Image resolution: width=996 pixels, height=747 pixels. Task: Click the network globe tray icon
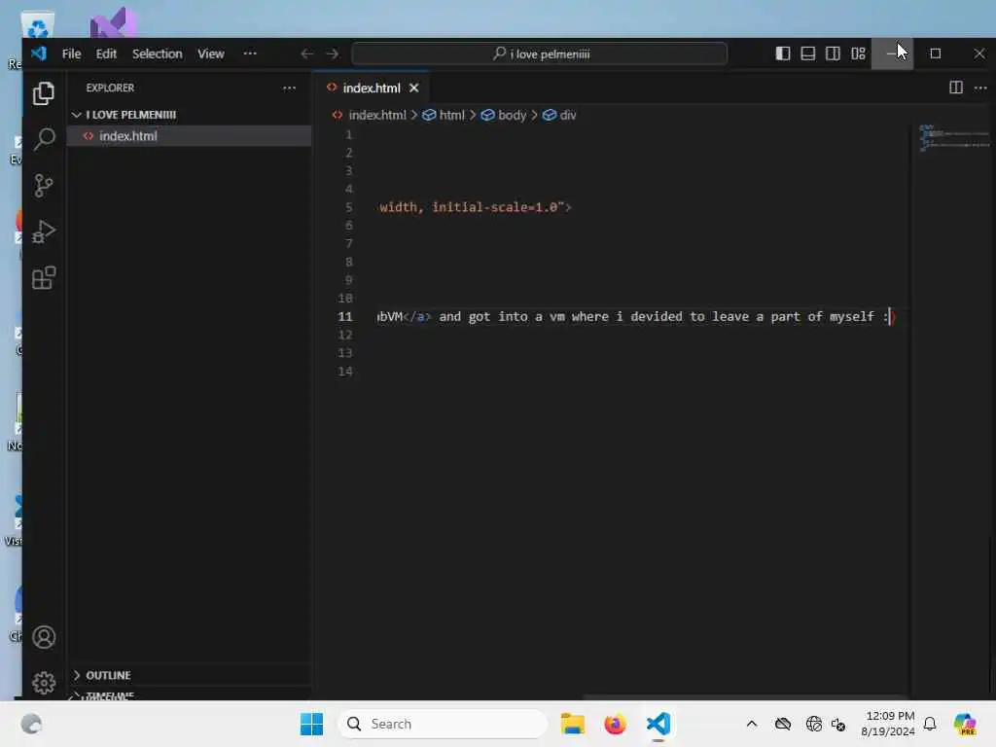click(x=814, y=724)
